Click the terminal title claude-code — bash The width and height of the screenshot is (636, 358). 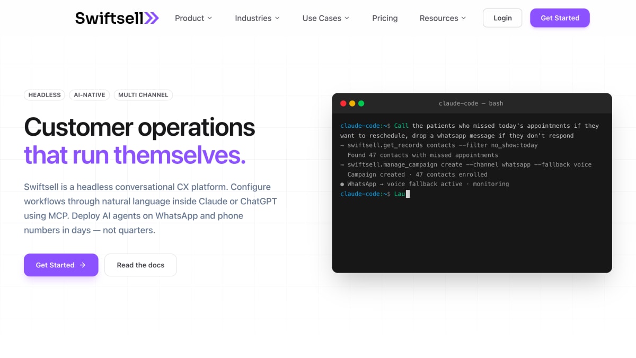click(471, 103)
